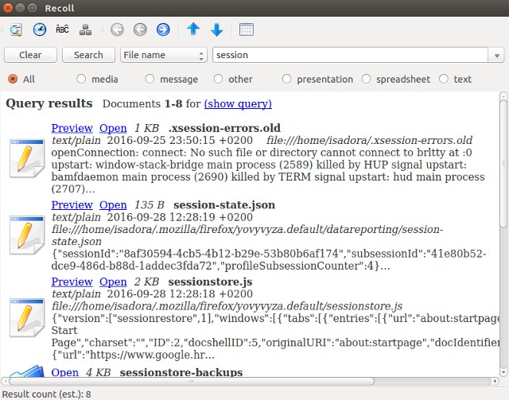This screenshot has width=509, height=400.
Task: Click the Clear button
Action: click(x=30, y=55)
